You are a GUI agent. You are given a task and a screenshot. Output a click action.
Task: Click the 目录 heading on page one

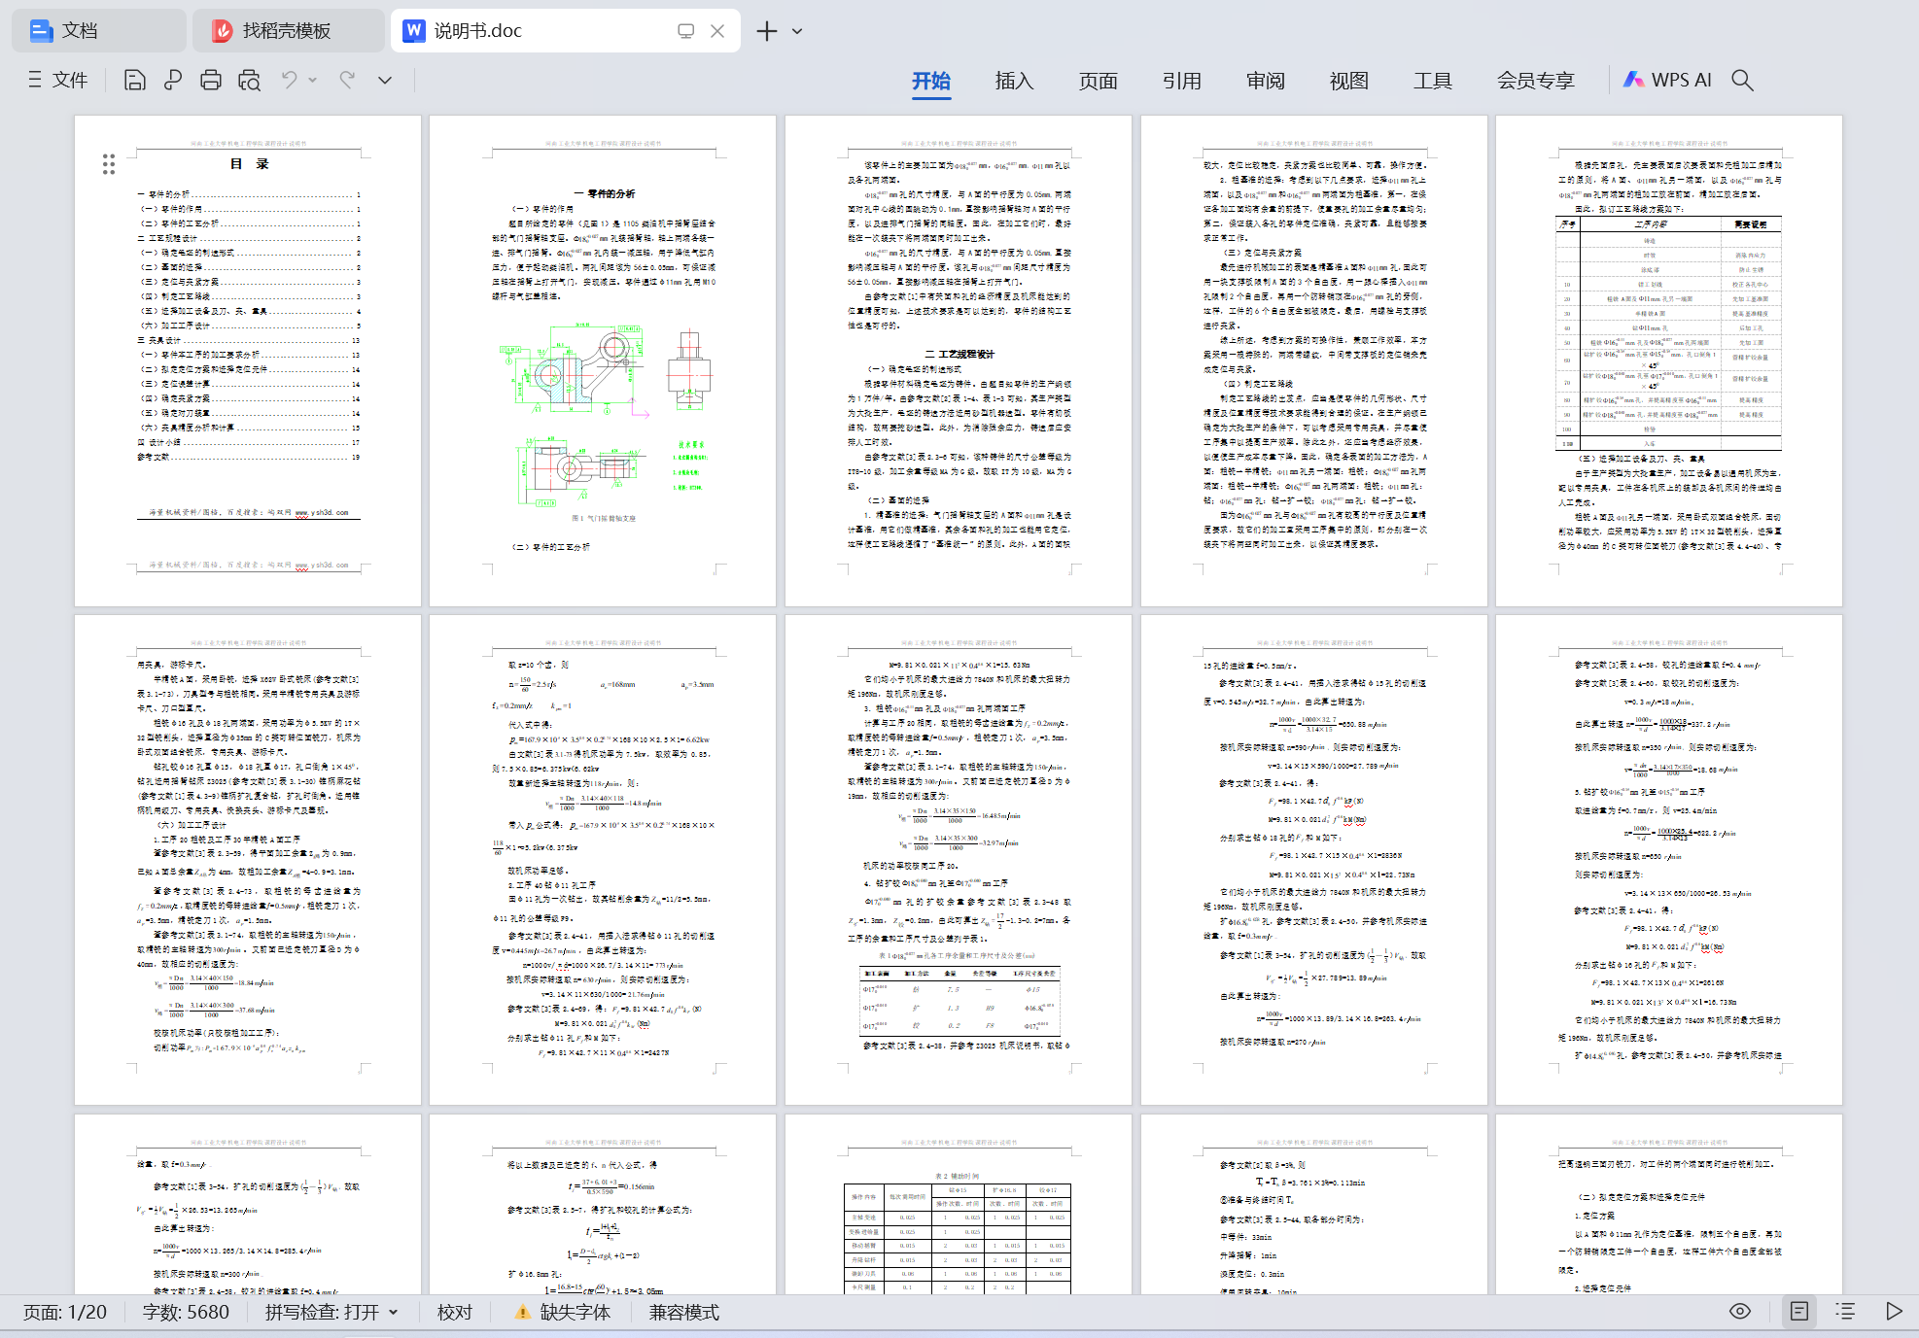click(x=249, y=164)
